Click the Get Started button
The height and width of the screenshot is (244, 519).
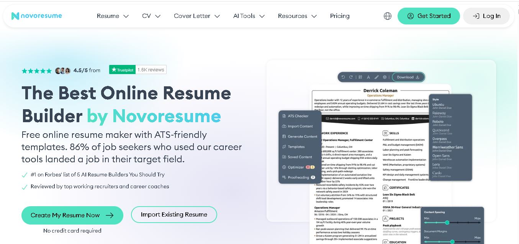(429, 16)
